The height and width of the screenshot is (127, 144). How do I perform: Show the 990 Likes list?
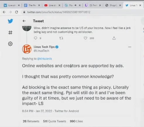tap(76, 121)
